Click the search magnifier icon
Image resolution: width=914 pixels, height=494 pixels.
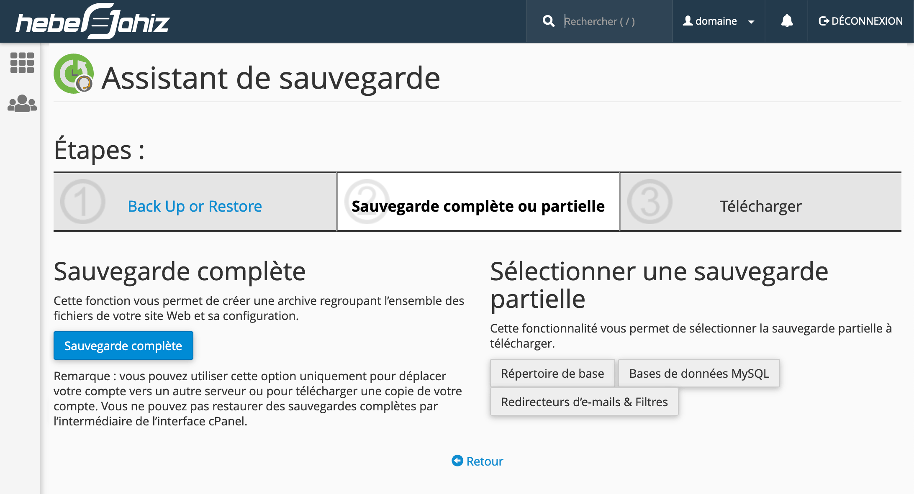548,21
